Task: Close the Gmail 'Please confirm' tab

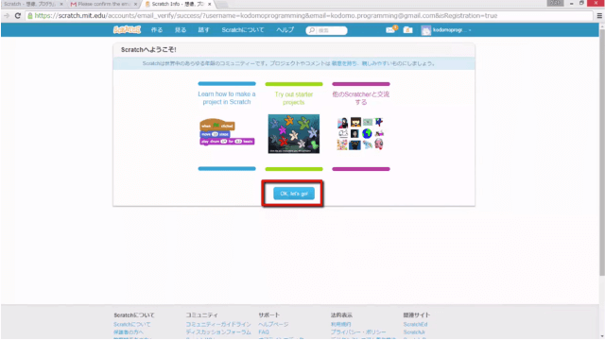Action: [135, 4]
